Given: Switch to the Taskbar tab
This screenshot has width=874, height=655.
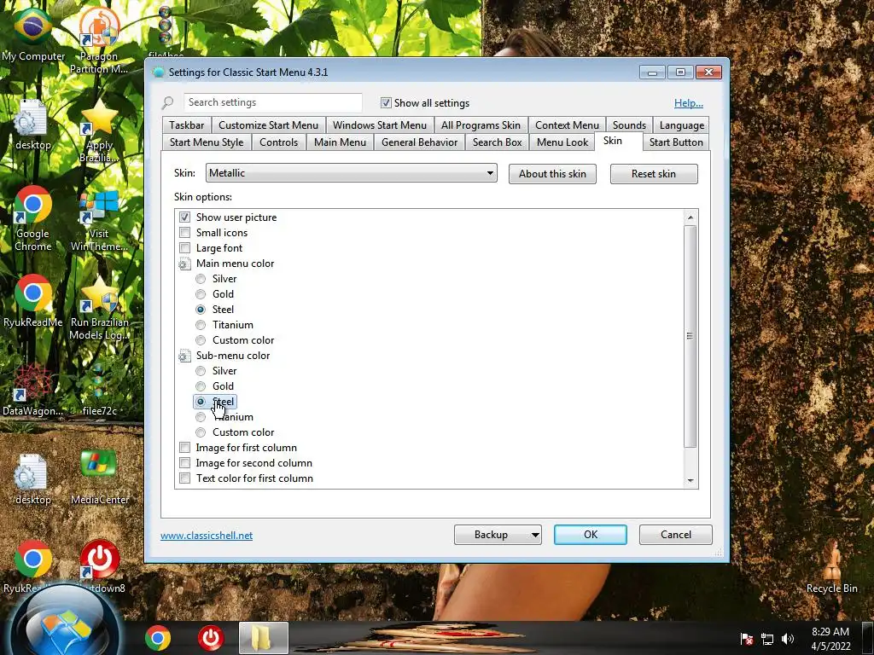Looking at the screenshot, I should [186, 125].
